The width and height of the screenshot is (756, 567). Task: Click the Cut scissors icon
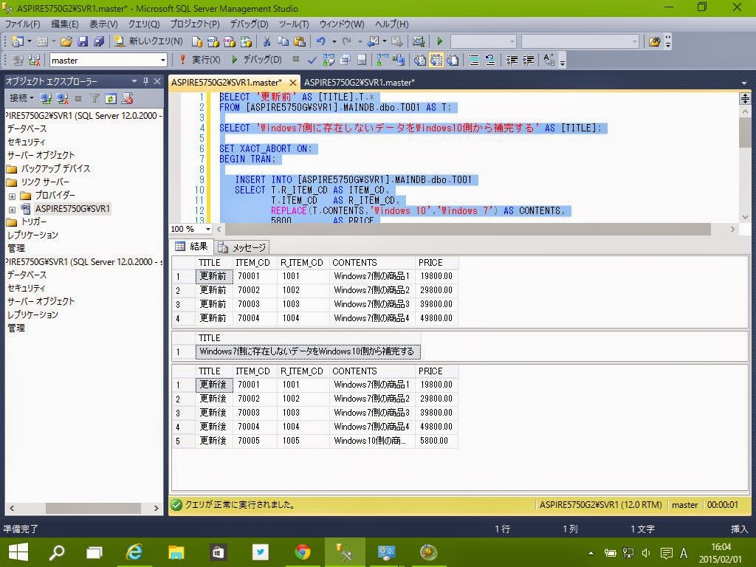coord(267,41)
